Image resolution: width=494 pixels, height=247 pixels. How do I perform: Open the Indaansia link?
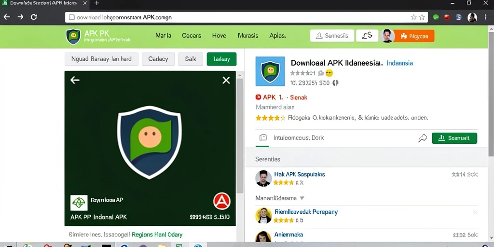(399, 63)
